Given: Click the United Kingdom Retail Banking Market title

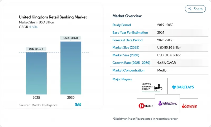Looking at the screenshot, I should 53,17.
